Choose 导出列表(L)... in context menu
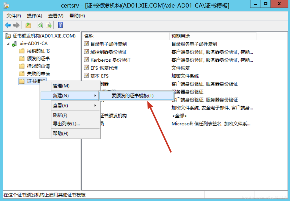This screenshot has width=290, height=201. point(66,124)
